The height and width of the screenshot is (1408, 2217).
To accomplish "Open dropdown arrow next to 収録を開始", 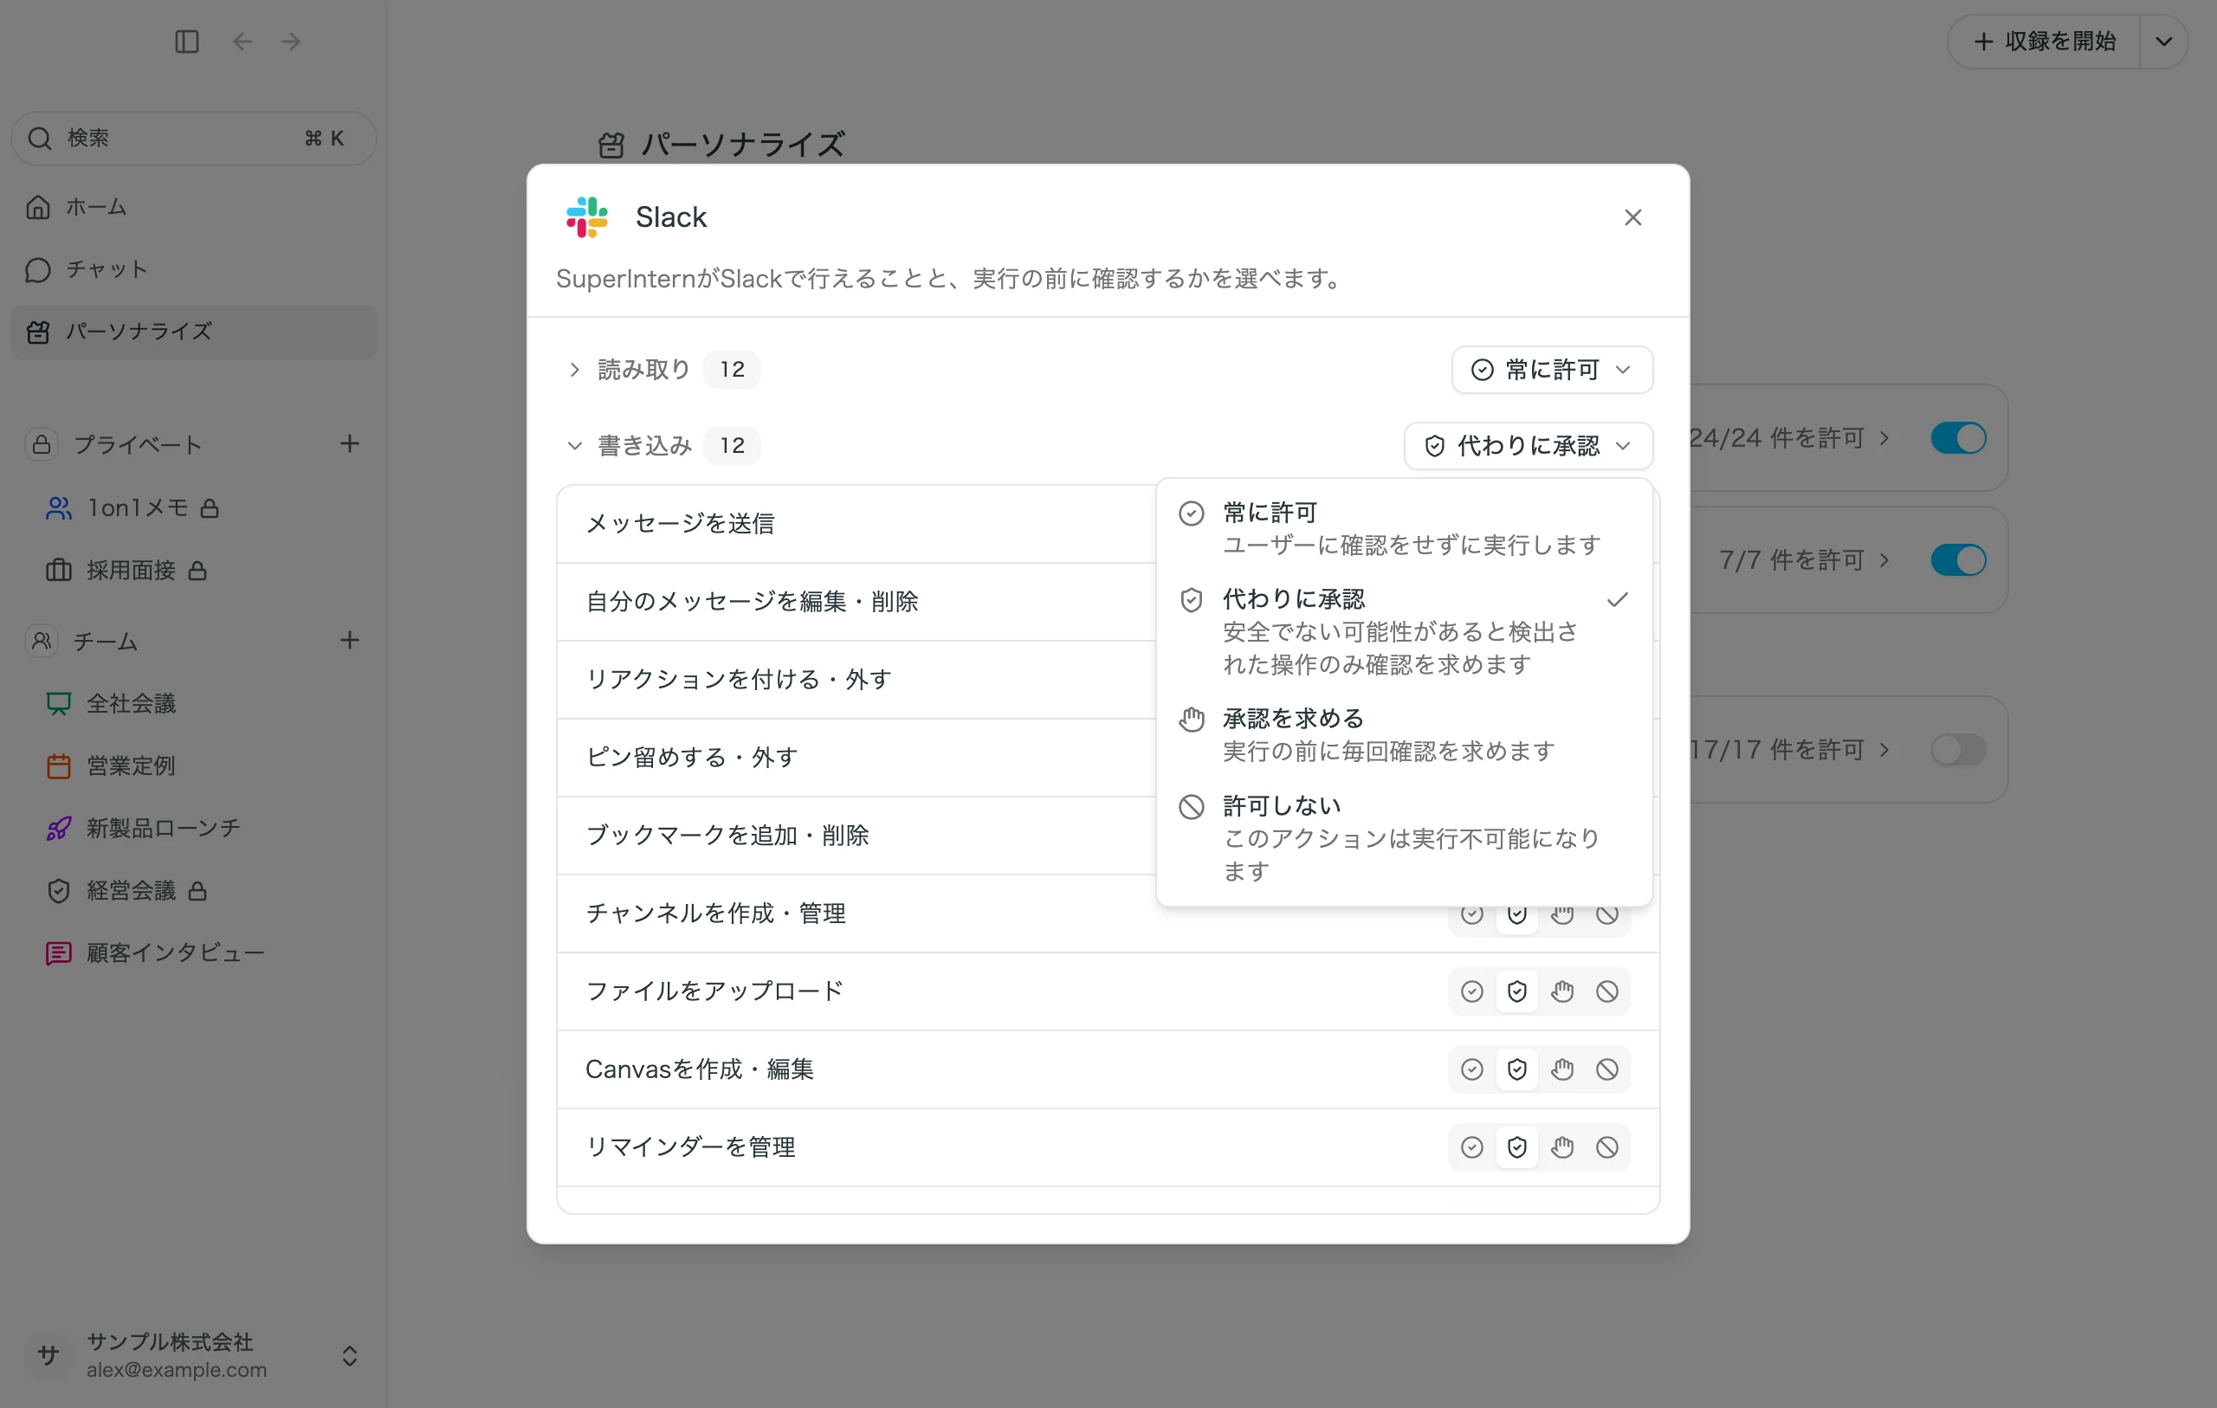I will pyautogui.click(x=2163, y=42).
